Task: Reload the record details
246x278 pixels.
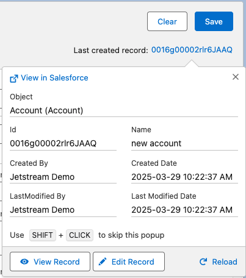Action: pos(218,262)
